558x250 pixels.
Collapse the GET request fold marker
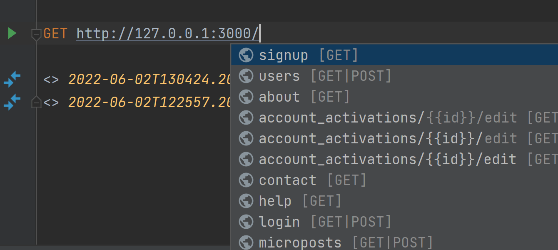point(37,34)
